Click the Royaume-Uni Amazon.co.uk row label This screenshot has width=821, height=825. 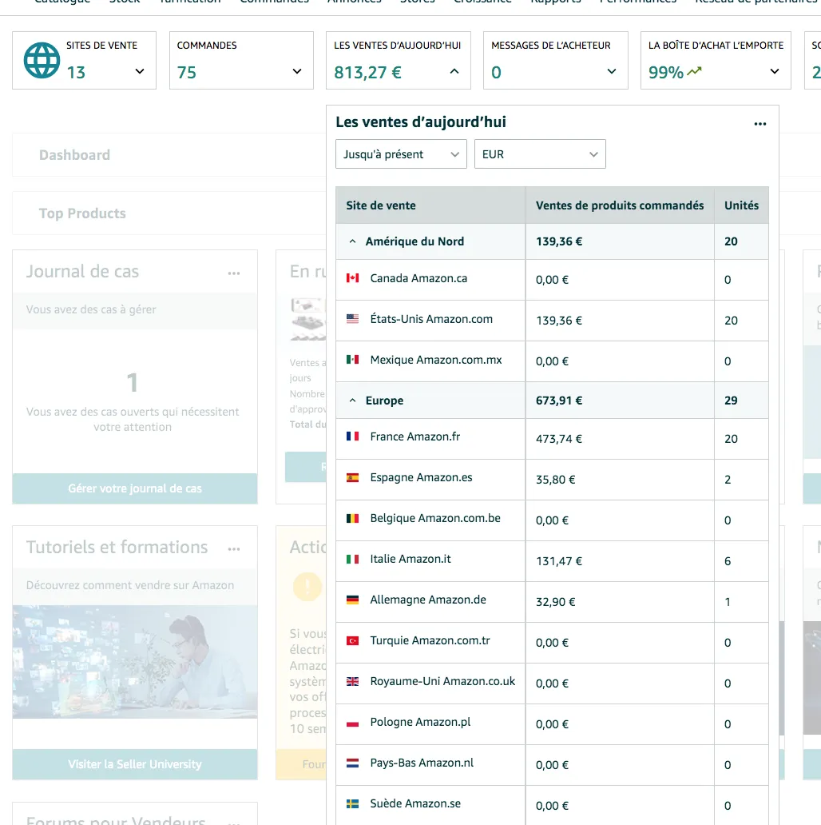tap(442, 681)
